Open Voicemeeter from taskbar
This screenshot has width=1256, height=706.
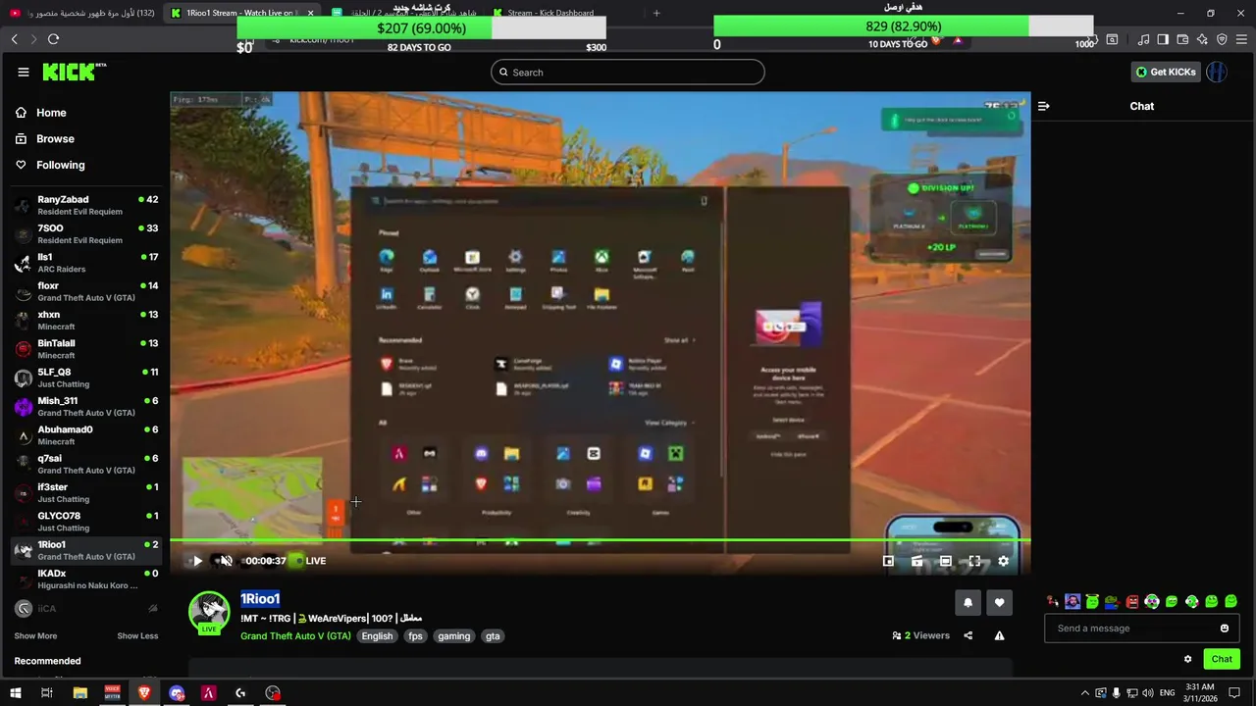112,693
